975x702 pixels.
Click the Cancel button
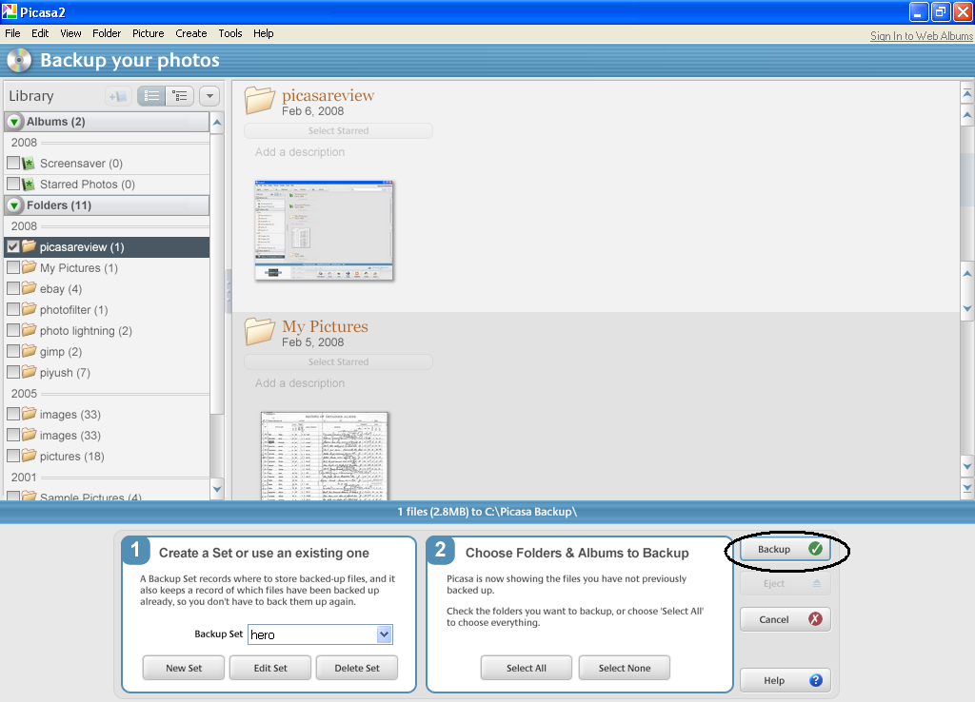pos(786,619)
